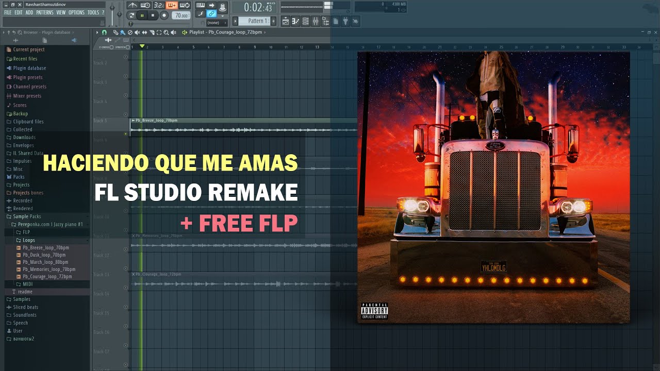
Task: Enable typing keyboard to piano
Action: click(201, 5)
